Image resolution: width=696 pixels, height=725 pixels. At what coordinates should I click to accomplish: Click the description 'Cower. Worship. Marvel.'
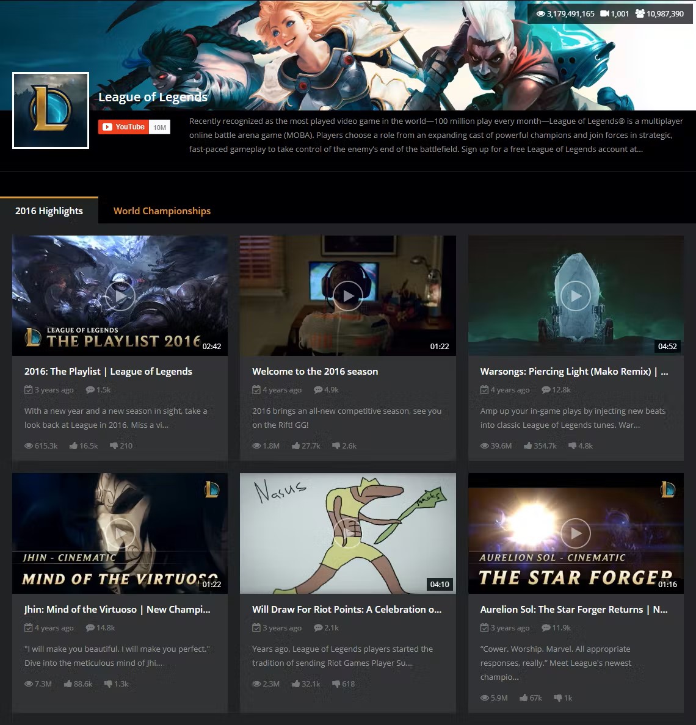[x=556, y=663]
